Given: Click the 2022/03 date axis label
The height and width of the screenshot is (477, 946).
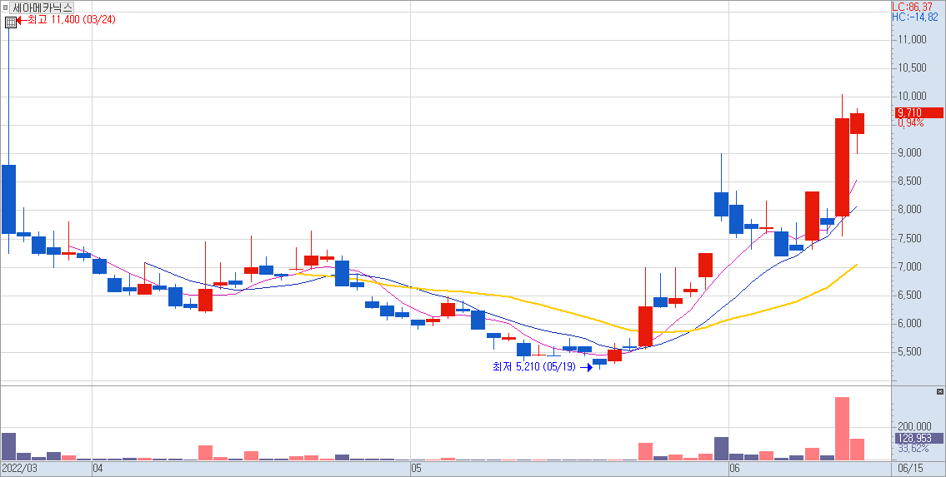Looking at the screenshot, I should (x=19, y=468).
